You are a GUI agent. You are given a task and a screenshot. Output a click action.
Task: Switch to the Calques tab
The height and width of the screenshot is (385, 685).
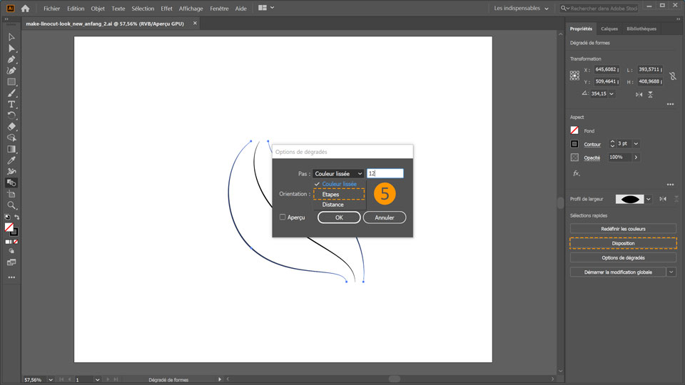pos(609,29)
